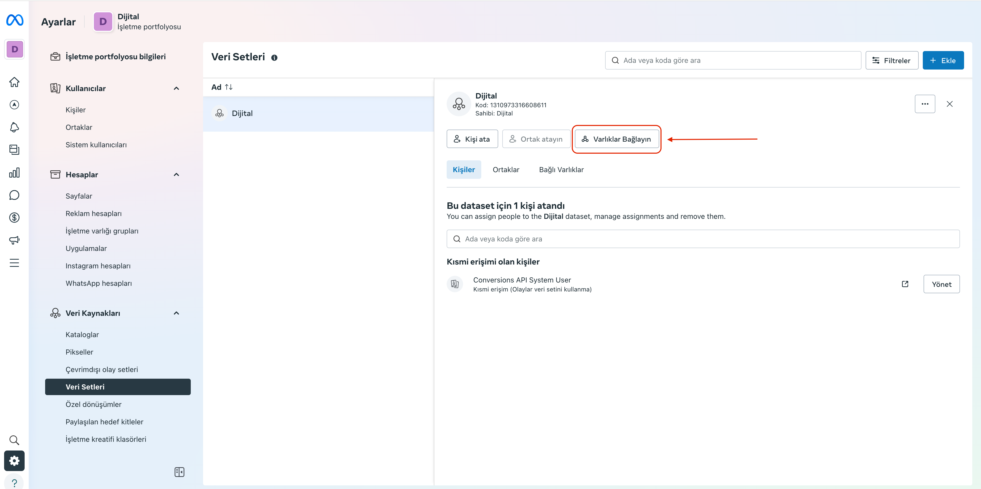
Task: Open İşletme kreatifi klasörleri
Action: pyautogui.click(x=106, y=439)
